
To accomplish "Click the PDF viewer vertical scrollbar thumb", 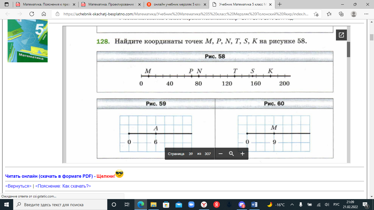I will (349, 49).
